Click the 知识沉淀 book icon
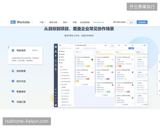 tap(13, 81)
